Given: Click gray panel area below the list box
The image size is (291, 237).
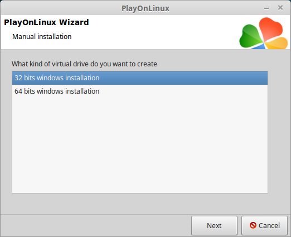Looking at the screenshot, I should tap(140, 204).
